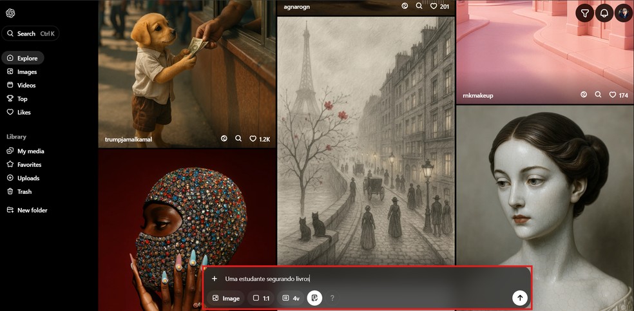Click the magnifier icon on trumpjamalkamal's puppy image
The height and width of the screenshot is (311, 634).
(238, 138)
